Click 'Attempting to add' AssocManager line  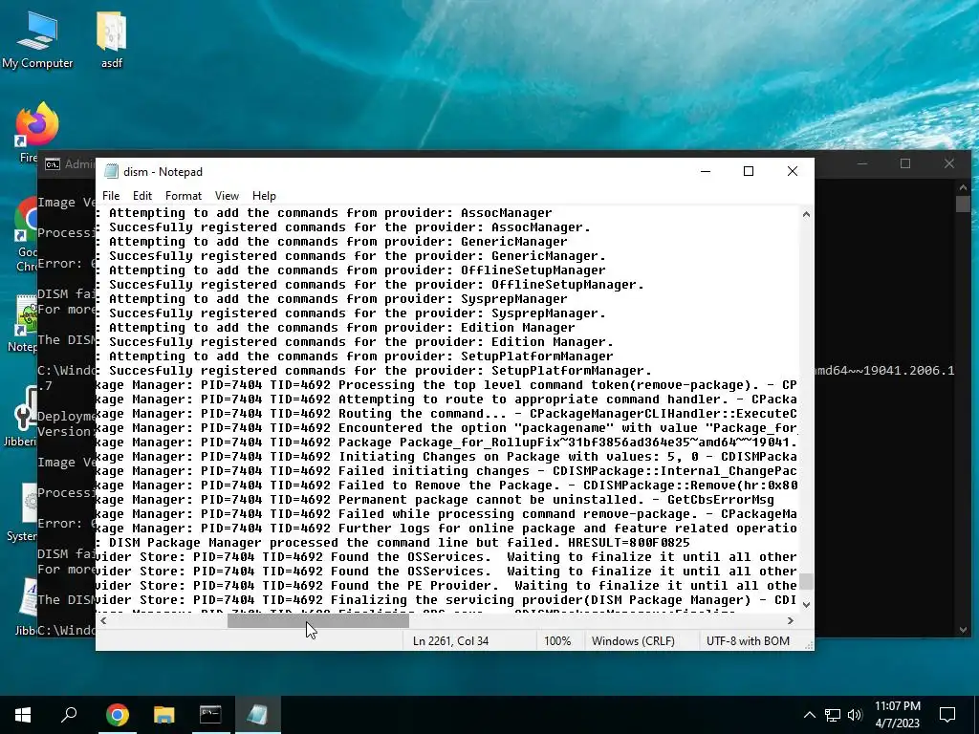coord(325,213)
